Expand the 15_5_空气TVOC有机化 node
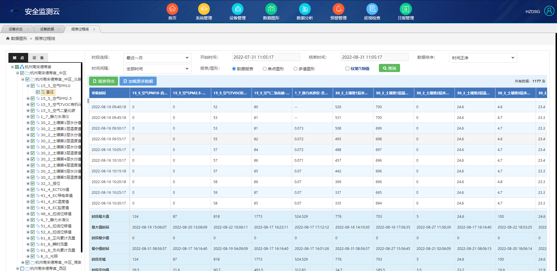 tap(28, 105)
